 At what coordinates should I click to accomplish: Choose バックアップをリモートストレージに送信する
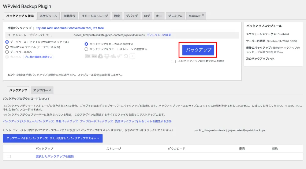click(86, 49)
